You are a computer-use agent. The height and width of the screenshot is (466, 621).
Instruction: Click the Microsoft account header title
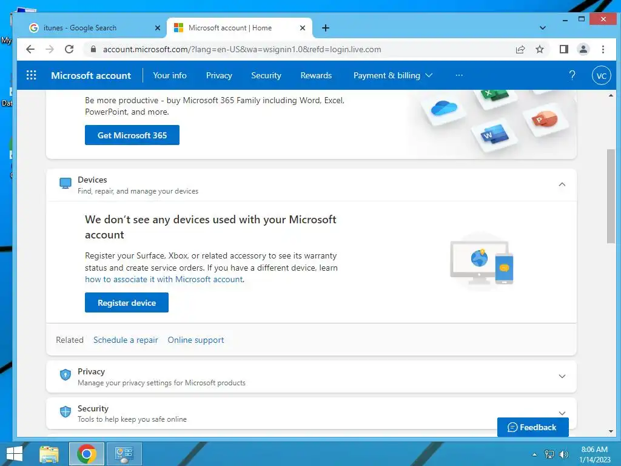point(91,75)
